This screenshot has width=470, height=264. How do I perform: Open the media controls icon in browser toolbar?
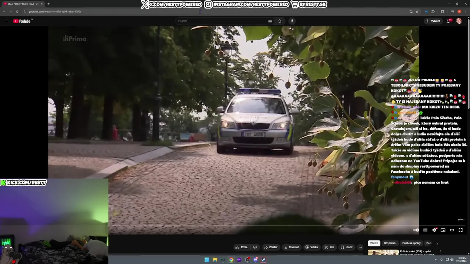(x=452, y=11)
